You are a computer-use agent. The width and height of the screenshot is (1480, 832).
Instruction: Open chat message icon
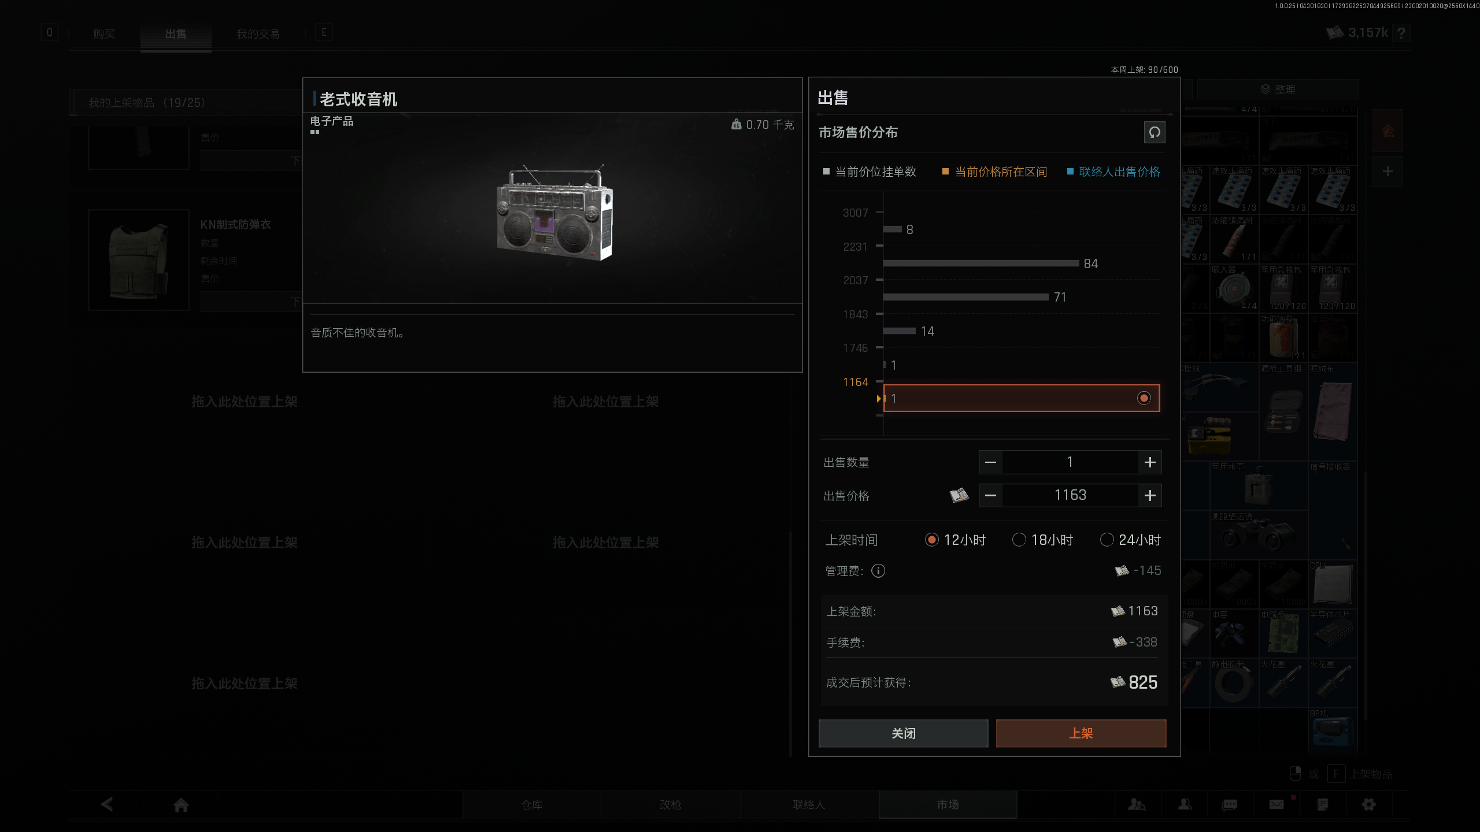(x=1230, y=805)
